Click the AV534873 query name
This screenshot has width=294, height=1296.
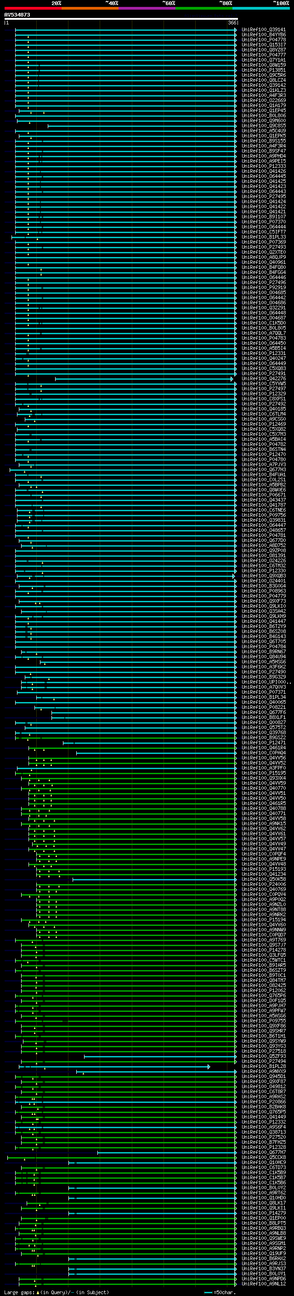point(17,15)
